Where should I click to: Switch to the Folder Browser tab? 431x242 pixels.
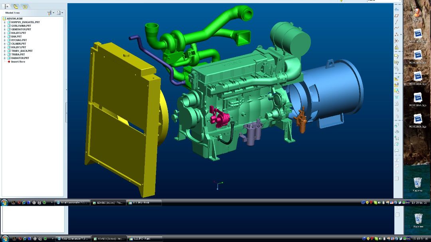click(x=16, y=6)
